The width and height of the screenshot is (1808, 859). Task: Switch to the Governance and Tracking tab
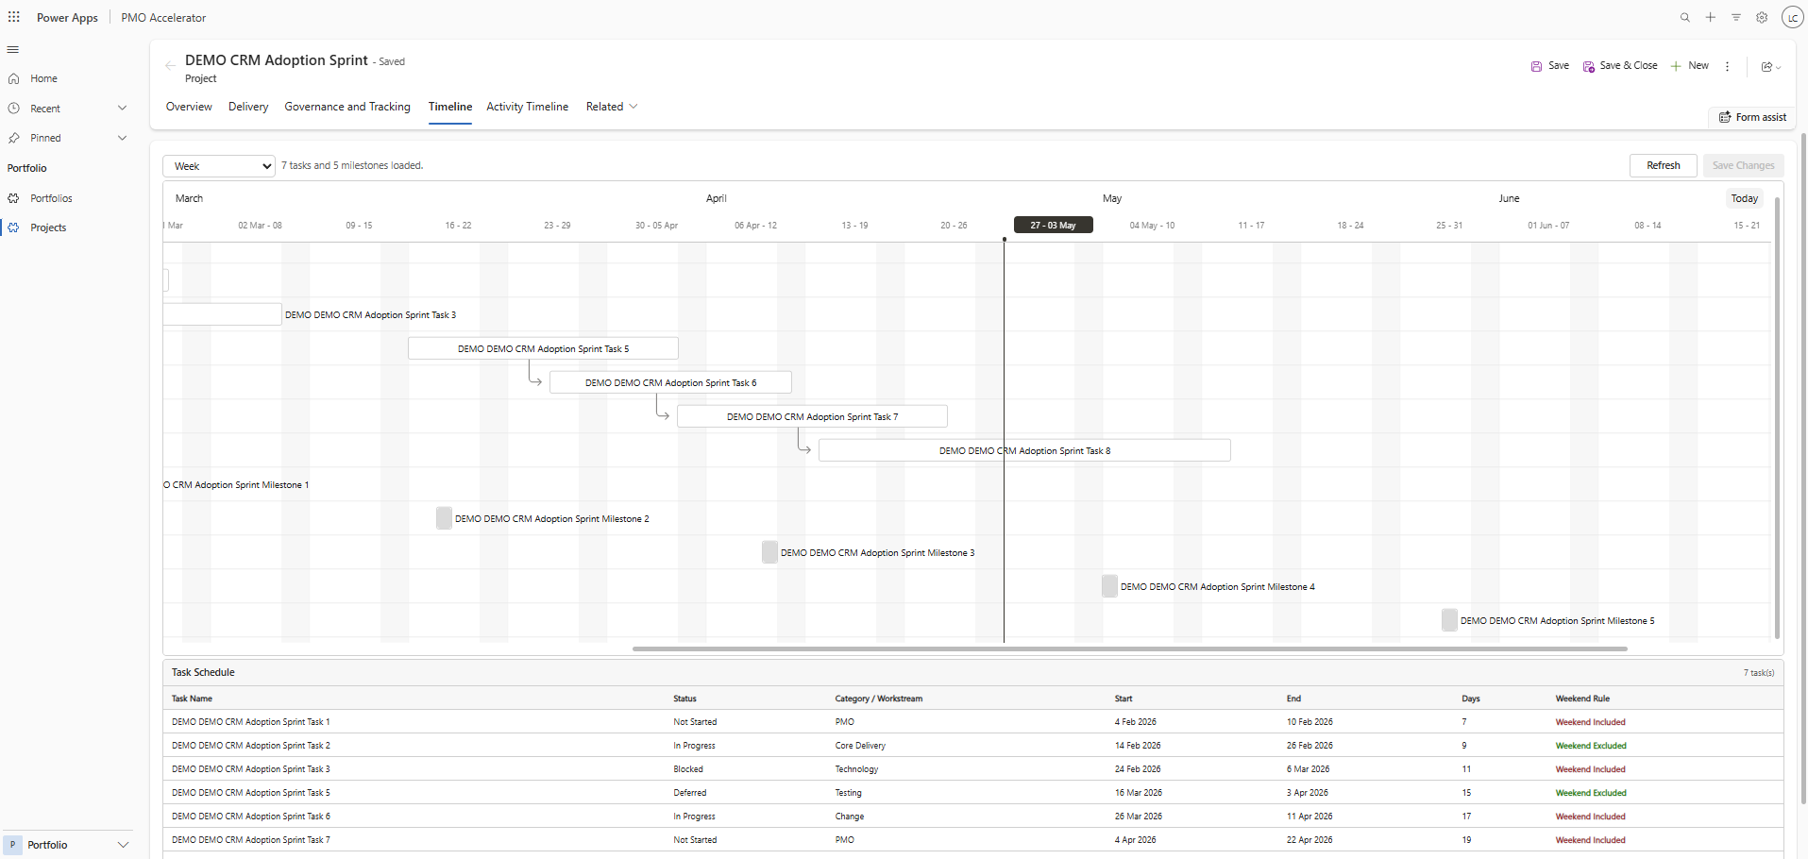click(347, 107)
